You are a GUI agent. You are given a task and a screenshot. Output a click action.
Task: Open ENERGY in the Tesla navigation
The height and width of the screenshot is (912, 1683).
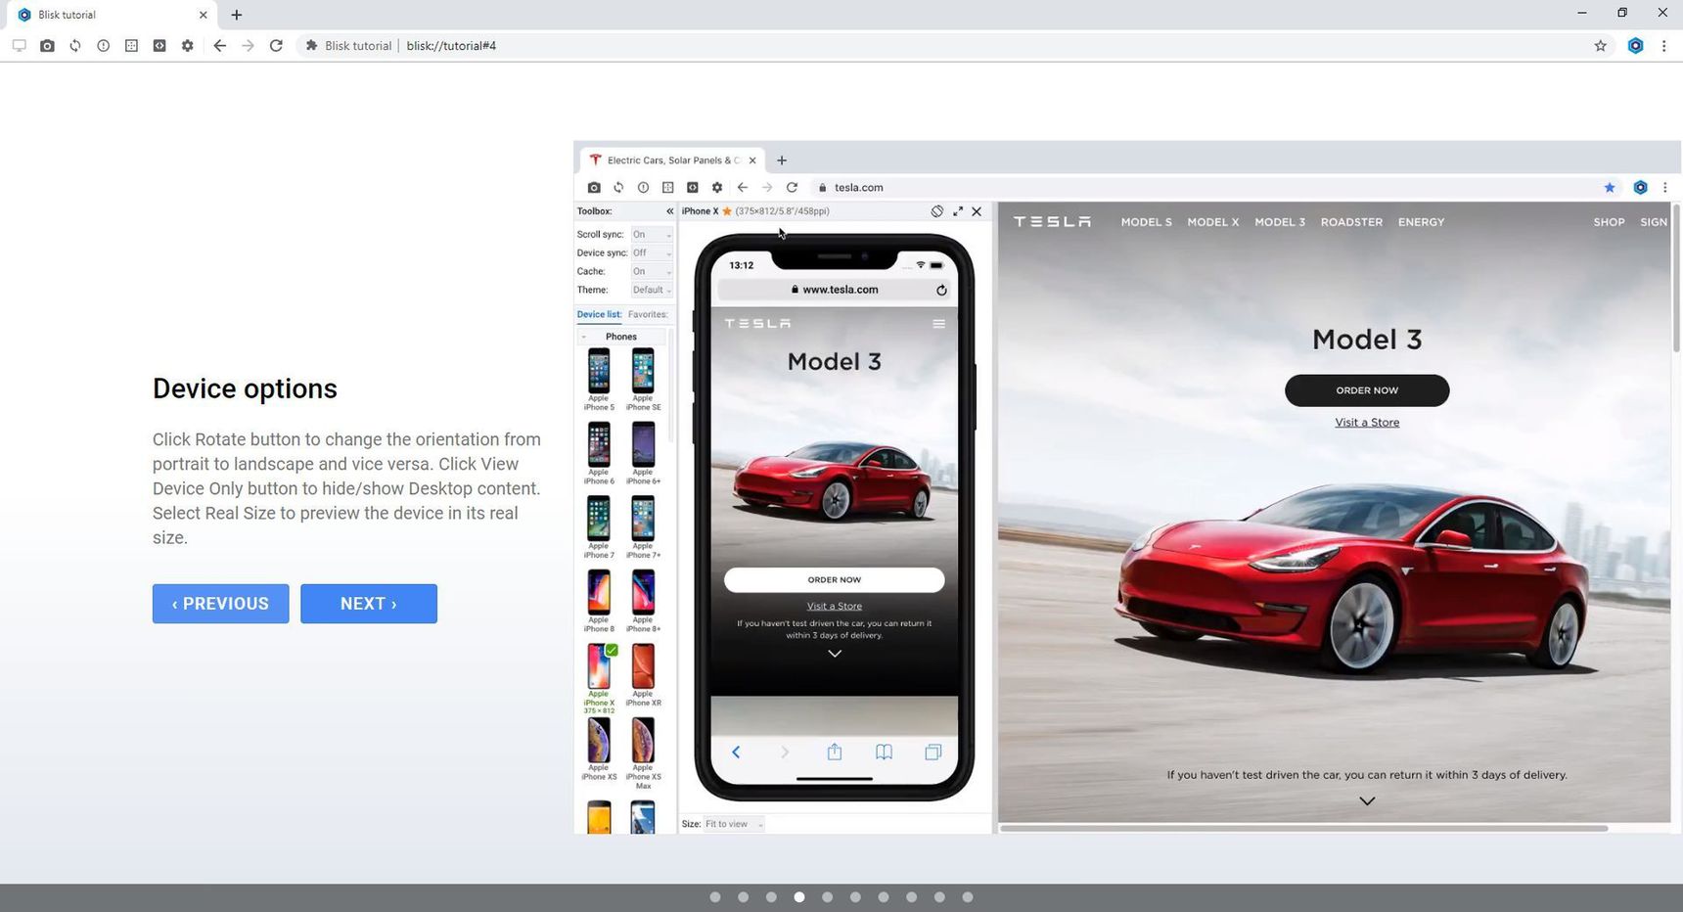coord(1421,222)
